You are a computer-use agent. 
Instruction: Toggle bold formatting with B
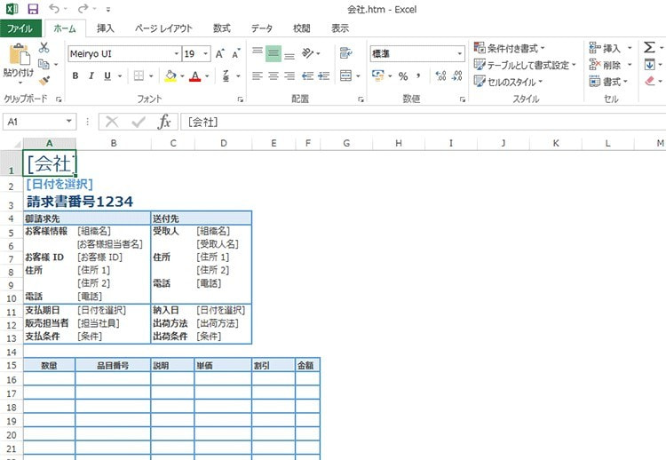75,75
